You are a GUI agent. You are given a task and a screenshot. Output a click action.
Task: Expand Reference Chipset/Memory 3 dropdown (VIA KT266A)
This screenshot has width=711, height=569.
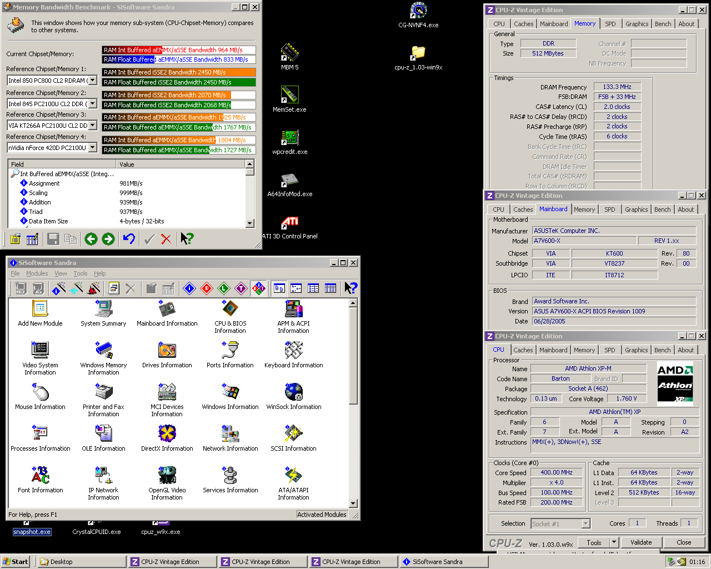pos(92,125)
